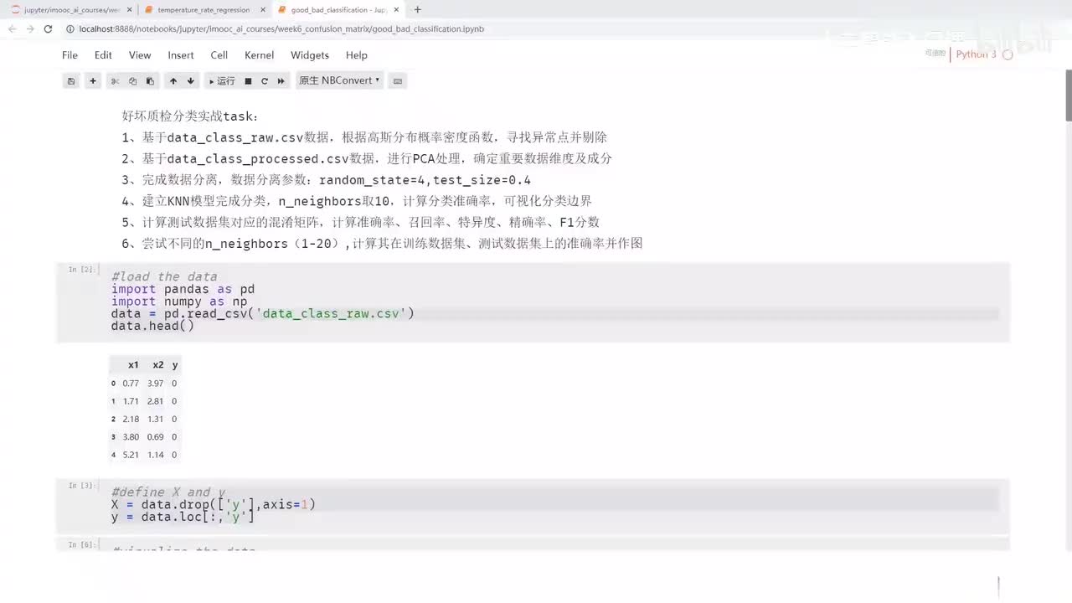The width and height of the screenshot is (1072, 603).
Task: Click task line 2 about PCA处理
Action: tap(367, 158)
